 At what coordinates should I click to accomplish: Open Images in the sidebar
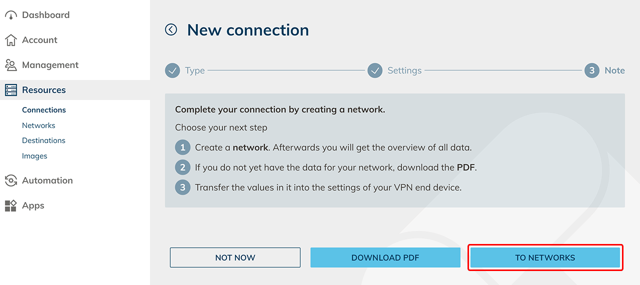(34, 156)
